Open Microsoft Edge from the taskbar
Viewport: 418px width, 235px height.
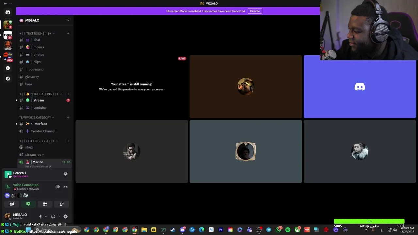[x=201, y=230]
